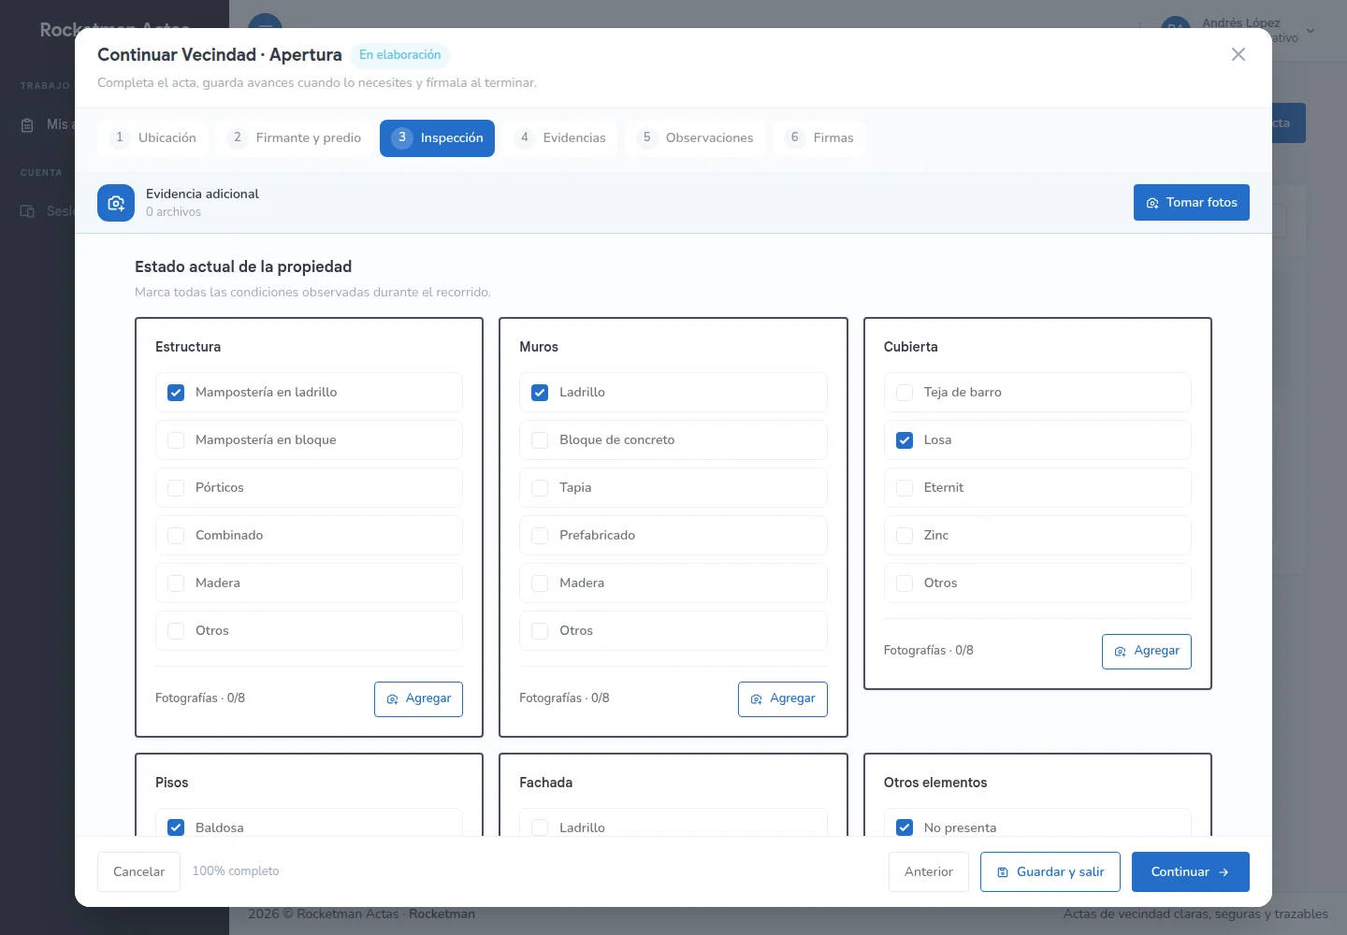Open the Andrés López user menu chevron
The height and width of the screenshot is (935, 1347).
coord(1311,31)
